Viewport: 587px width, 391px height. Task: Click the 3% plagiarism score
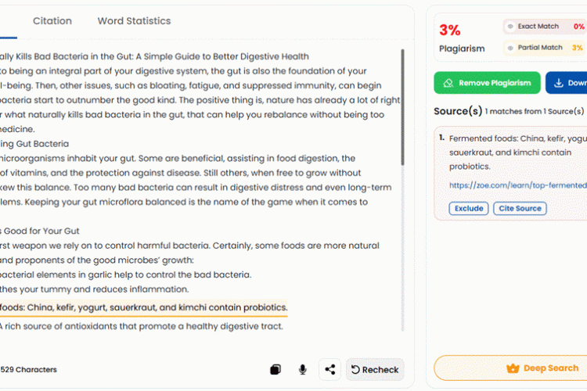449,30
